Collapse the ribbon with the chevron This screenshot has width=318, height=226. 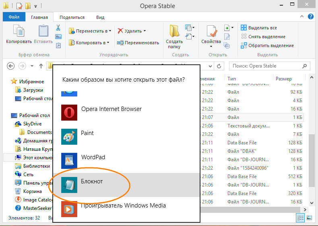click(302, 16)
